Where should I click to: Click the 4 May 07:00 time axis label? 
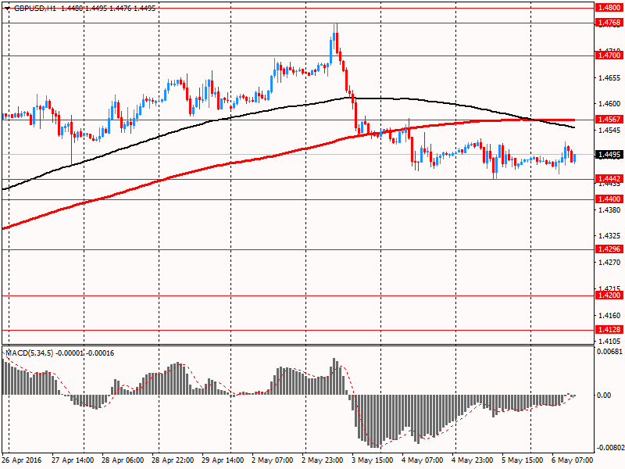coord(422,460)
